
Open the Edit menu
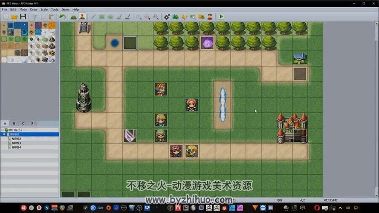pos(13,9)
